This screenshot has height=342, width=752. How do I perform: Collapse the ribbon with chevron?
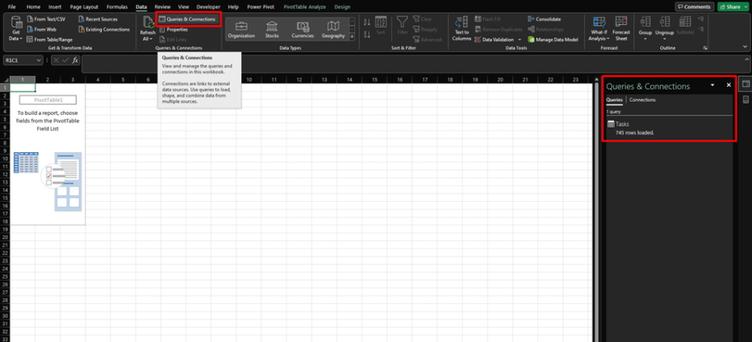point(745,47)
